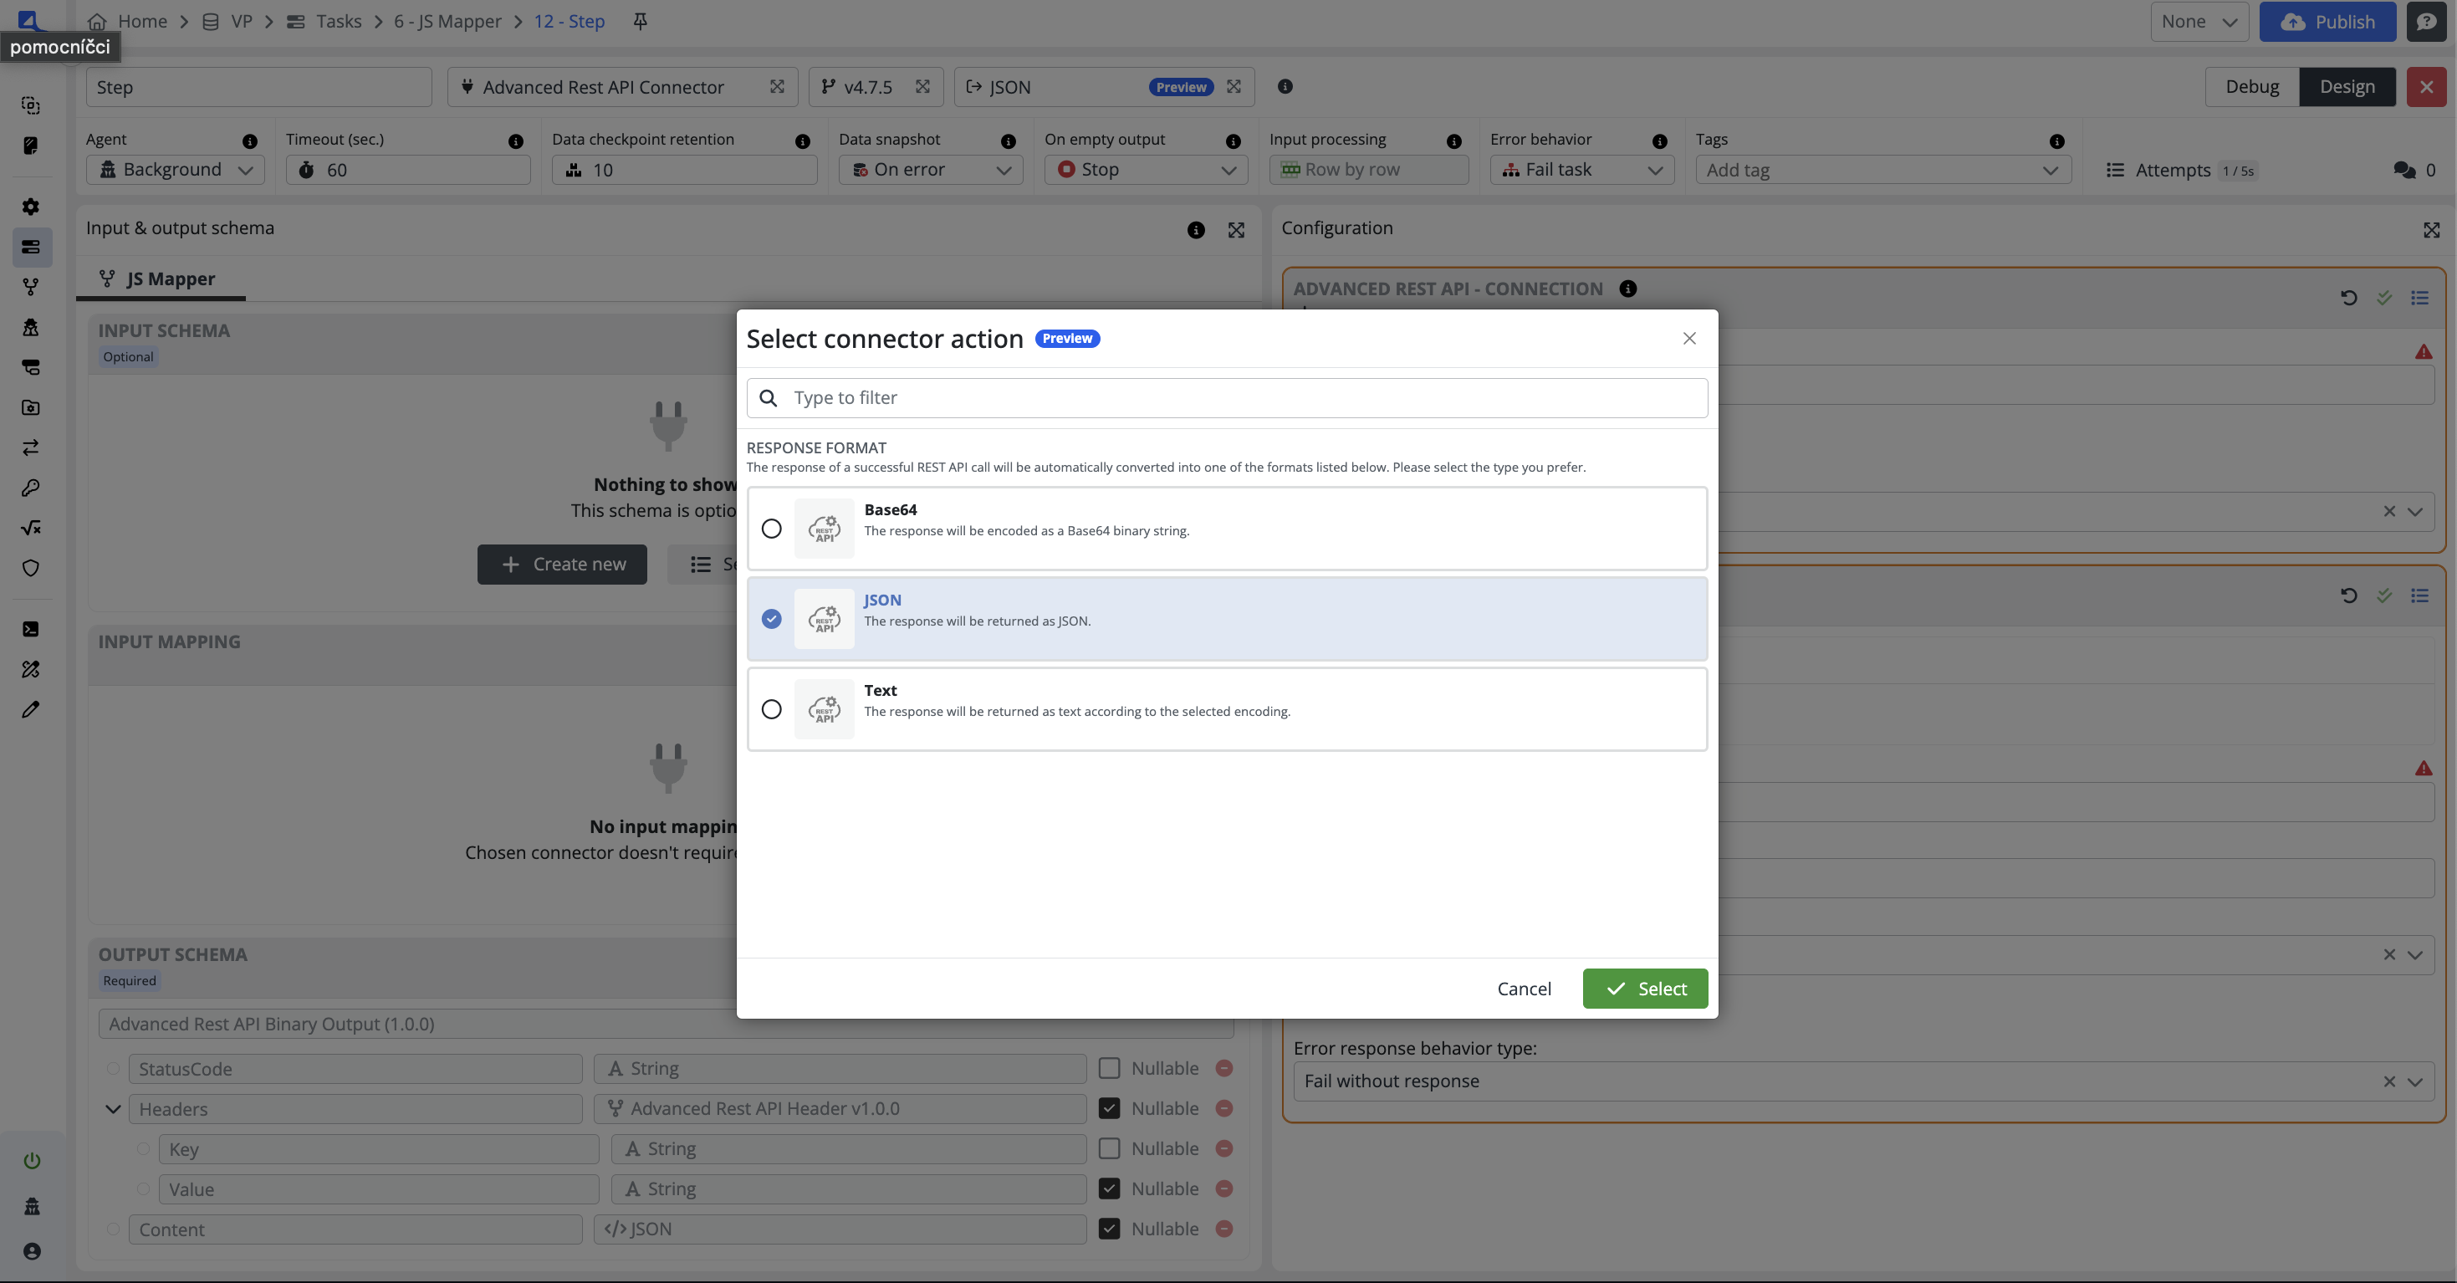Open the Agent Background dropdown
This screenshot has width=2457, height=1283.
[176, 170]
